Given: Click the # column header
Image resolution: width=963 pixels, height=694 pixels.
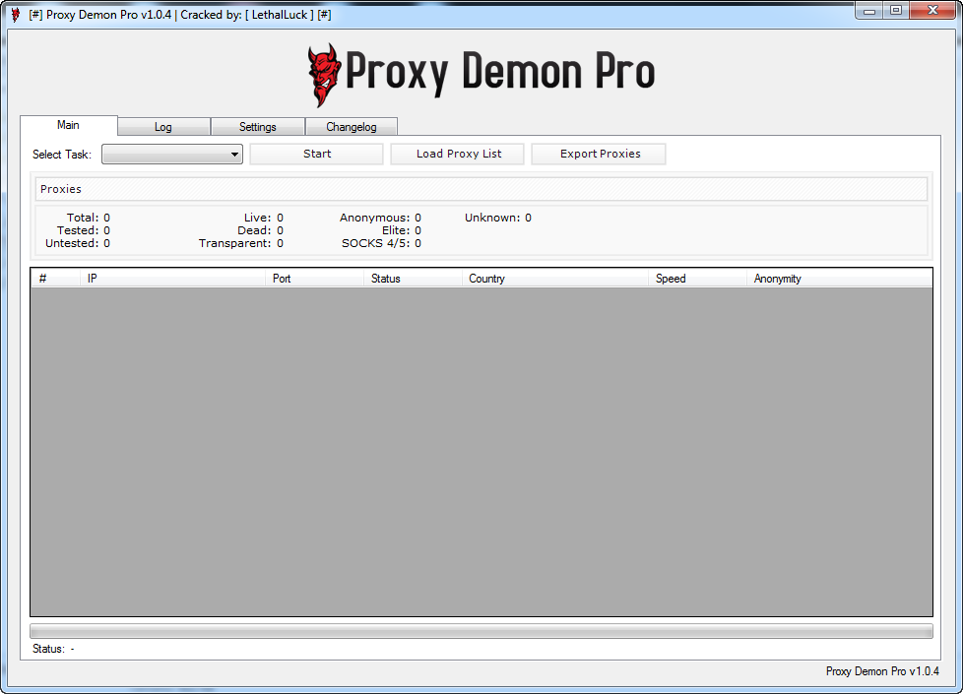Looking at the screenshot, I should click(x=55, y=279).
